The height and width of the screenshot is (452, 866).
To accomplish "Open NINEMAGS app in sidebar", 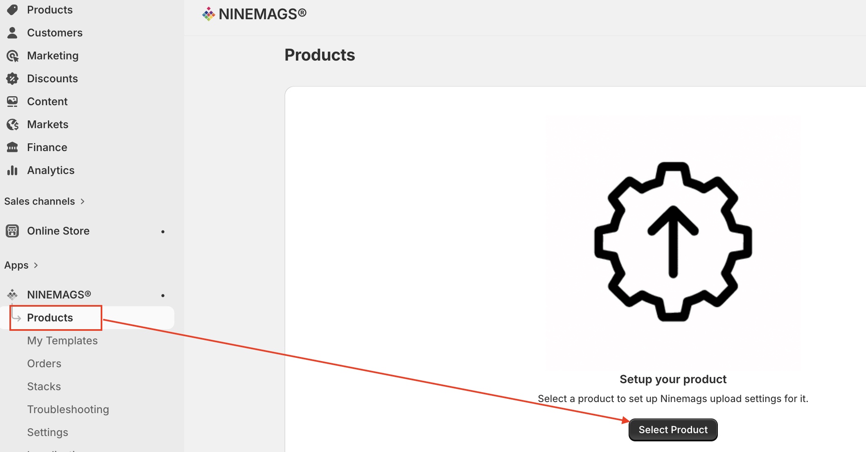I will pyautogui.click(x=59, y=295).
